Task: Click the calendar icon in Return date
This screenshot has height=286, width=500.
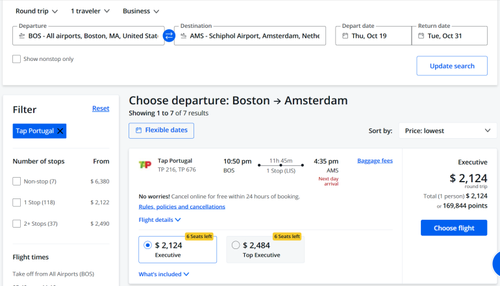Action: [420, 36]
